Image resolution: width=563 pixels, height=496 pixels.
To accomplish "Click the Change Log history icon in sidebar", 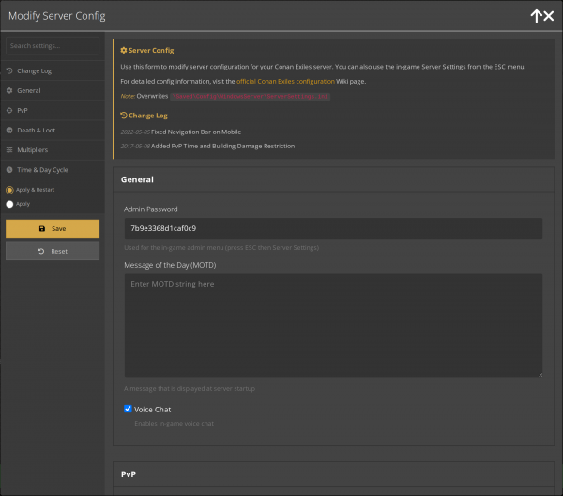I will (9, 70).
